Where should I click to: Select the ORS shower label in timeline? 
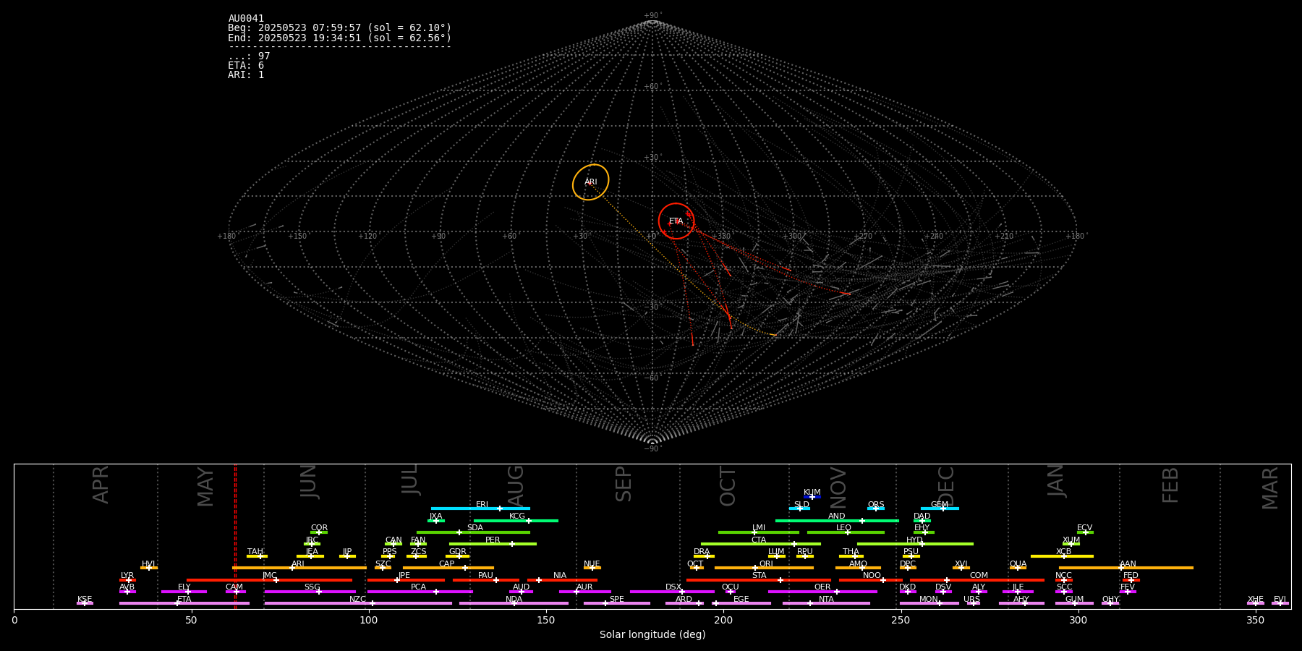876,505
